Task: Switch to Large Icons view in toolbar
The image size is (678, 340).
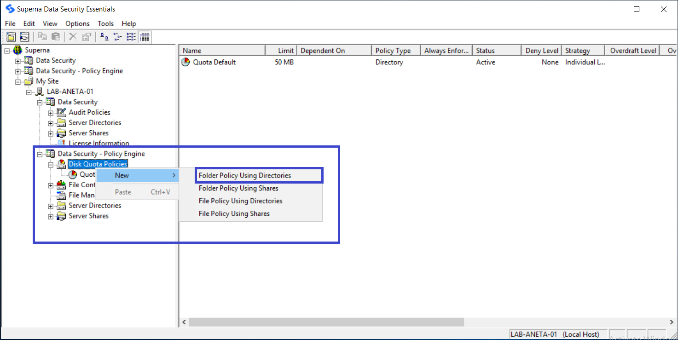Action: pyautogui.click(x=104, y=37)
